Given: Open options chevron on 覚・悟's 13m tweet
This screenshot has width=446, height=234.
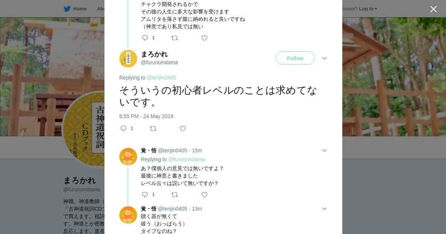Looking at the screenshot, I should click(324, 209).
